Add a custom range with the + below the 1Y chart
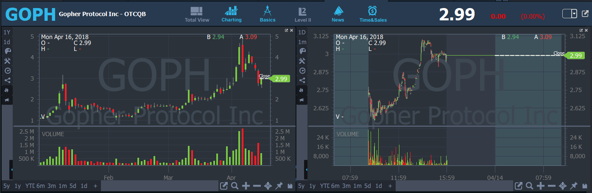This screenshot has height=193, width=592. (95, 186)
